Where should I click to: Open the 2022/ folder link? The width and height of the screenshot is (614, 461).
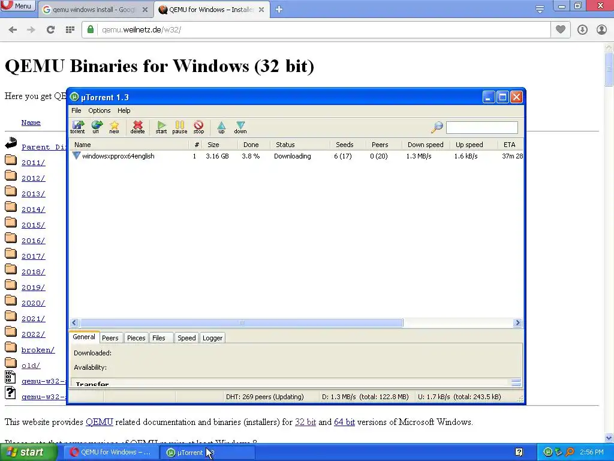pos(34,334)
